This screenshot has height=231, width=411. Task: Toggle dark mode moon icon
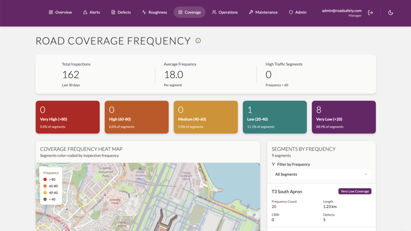(x=391, y=12)
